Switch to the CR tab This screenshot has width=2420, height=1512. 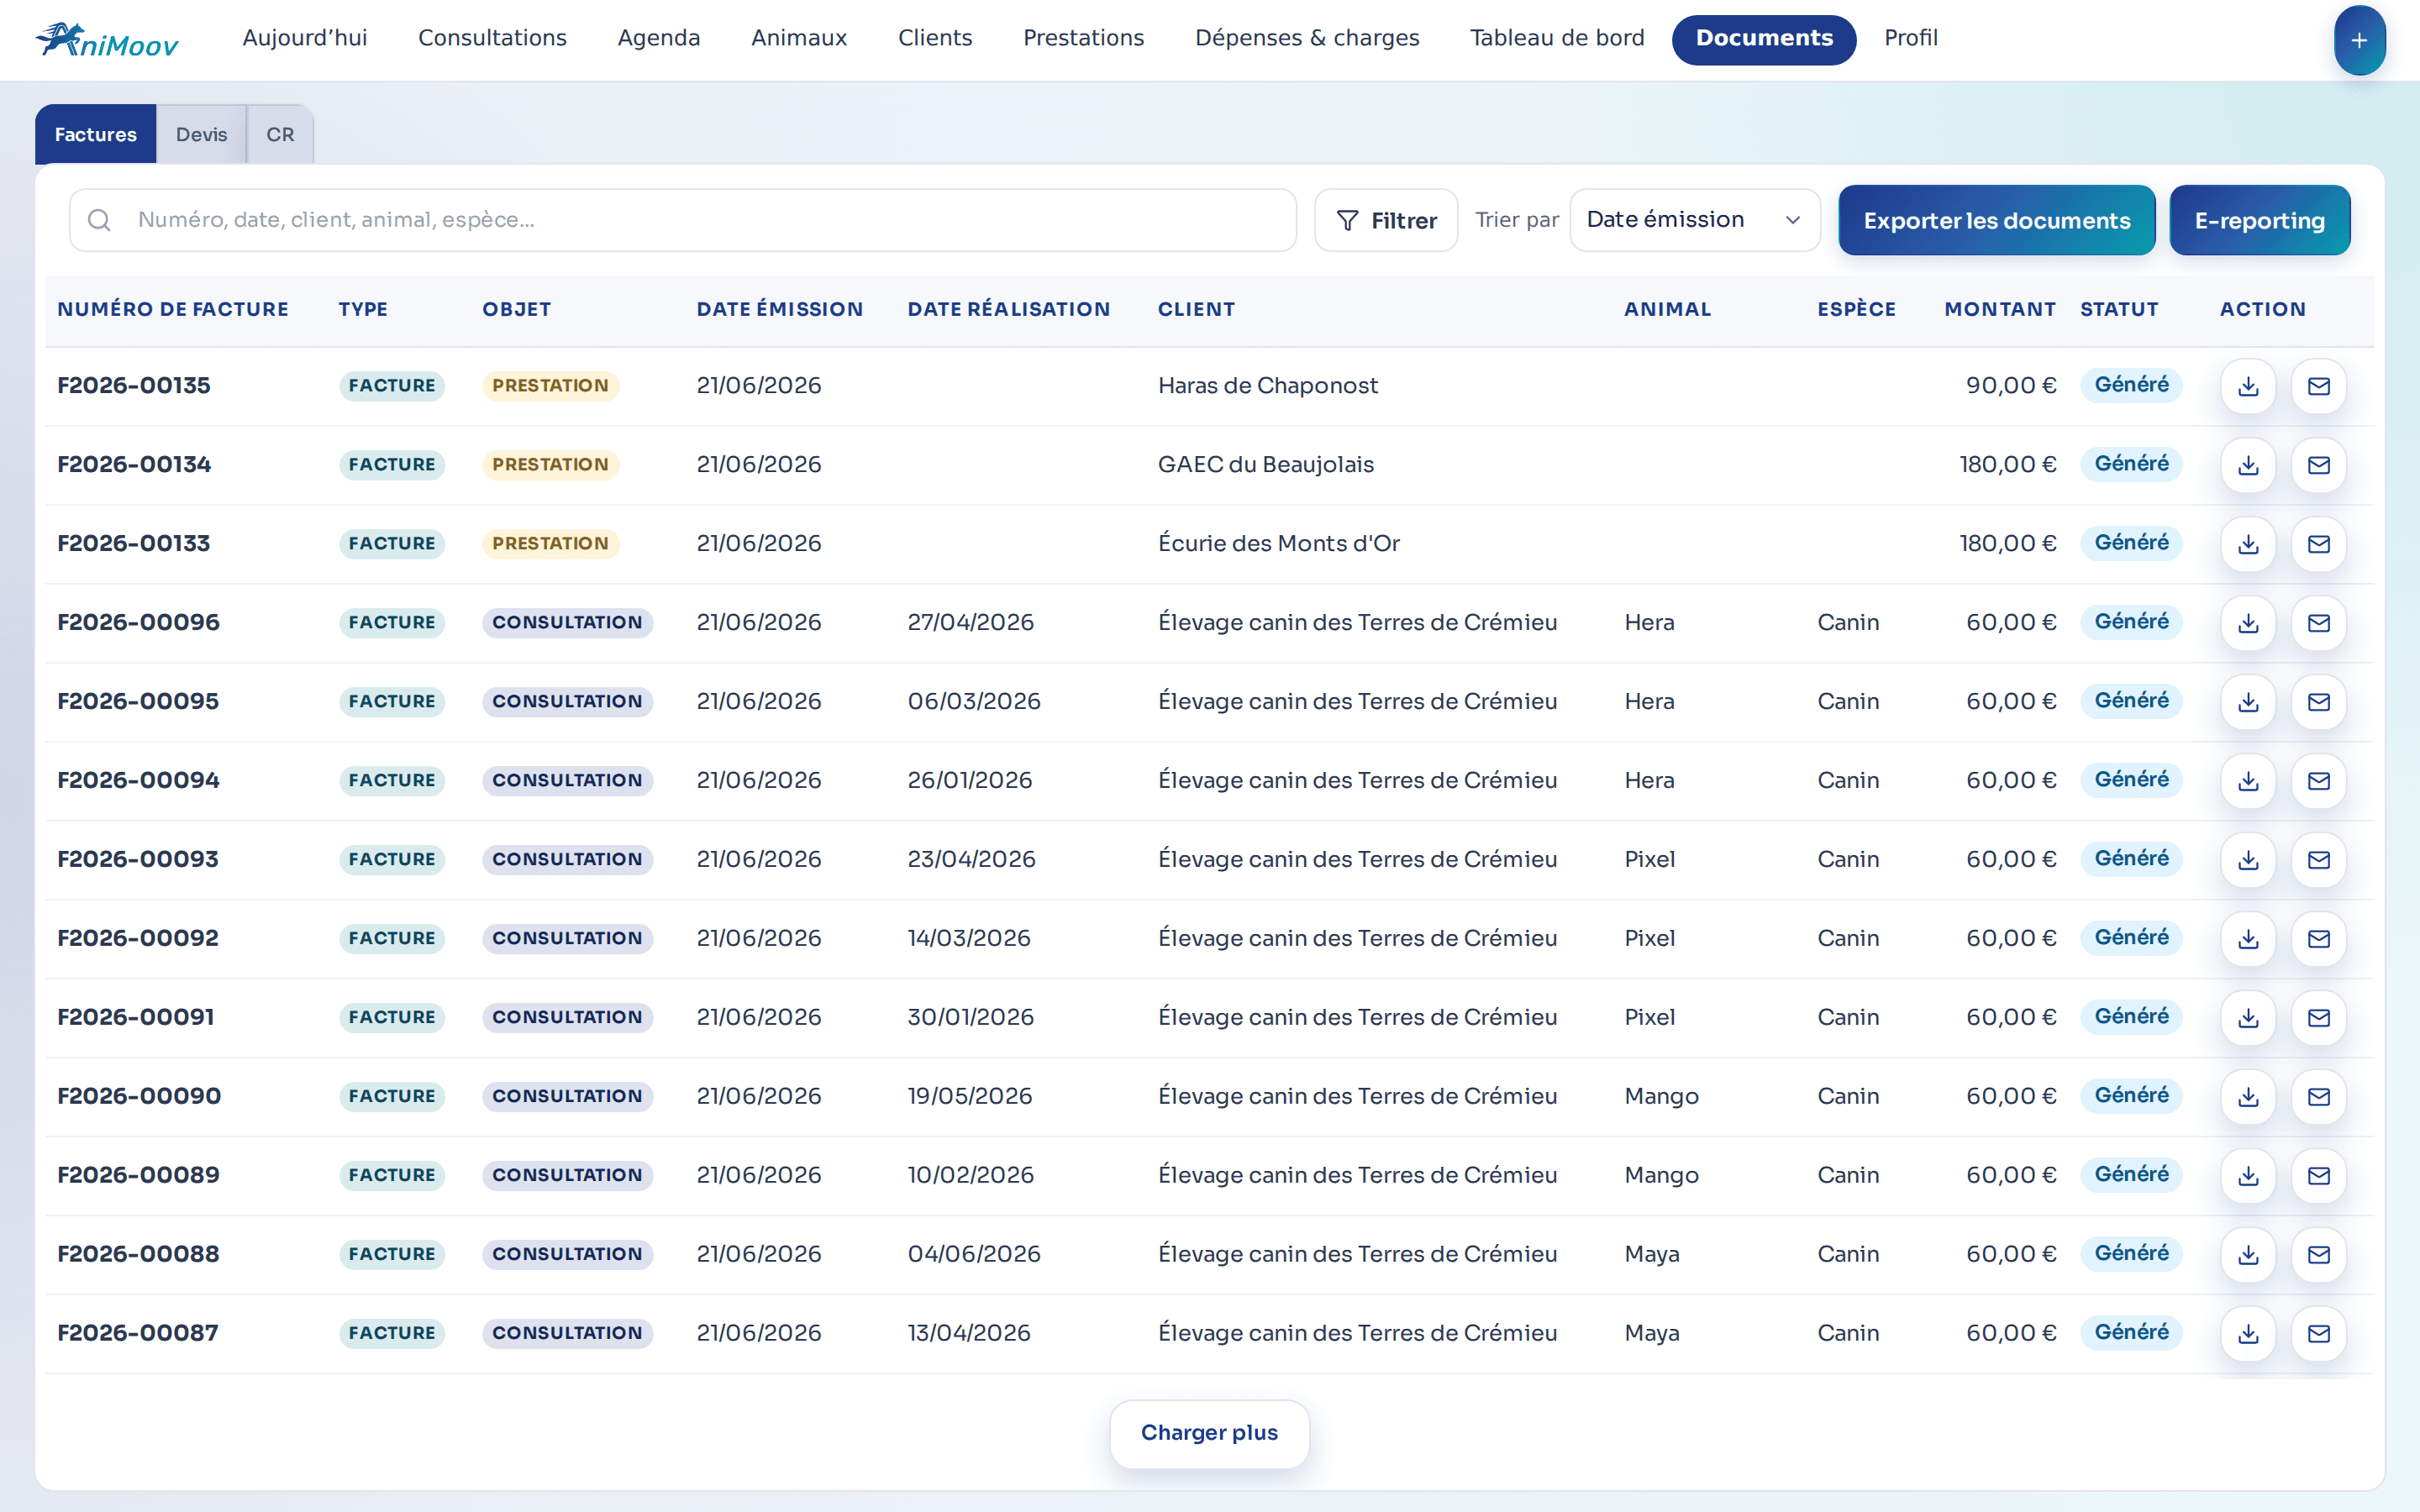280,134
